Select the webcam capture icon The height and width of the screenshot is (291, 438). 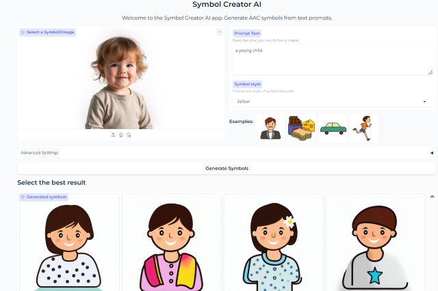[121, 135]
